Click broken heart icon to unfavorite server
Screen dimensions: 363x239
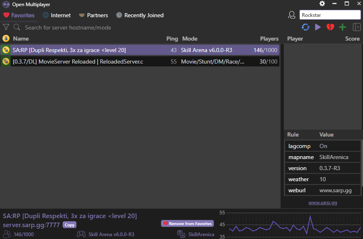point(330,27)
